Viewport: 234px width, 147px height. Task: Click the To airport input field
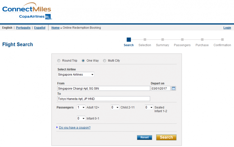coord(103,99)
